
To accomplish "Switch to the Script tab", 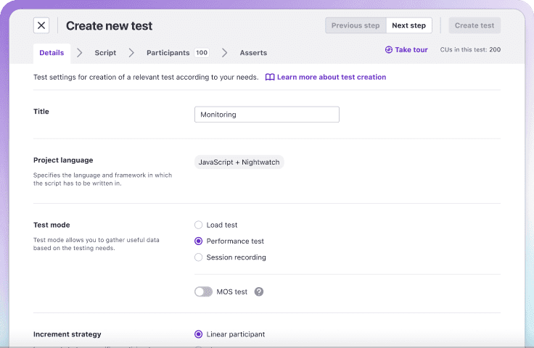I will pos(105,53).
